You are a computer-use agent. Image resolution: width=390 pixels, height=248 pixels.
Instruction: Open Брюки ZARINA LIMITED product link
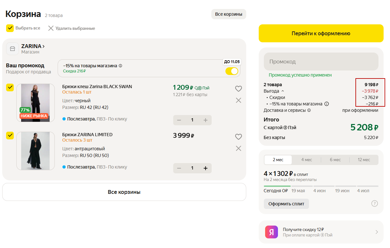(87, 135)
